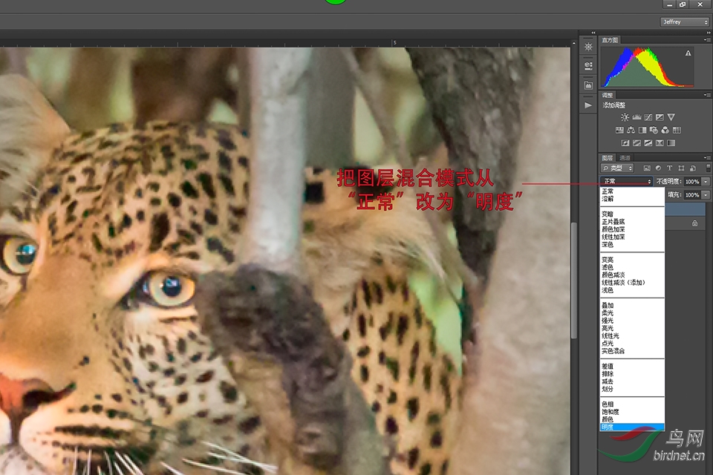Choose 叠加 blend mode
Viewport: 713px width, 475px height.
pyautogui.click(x=632, y=306)
